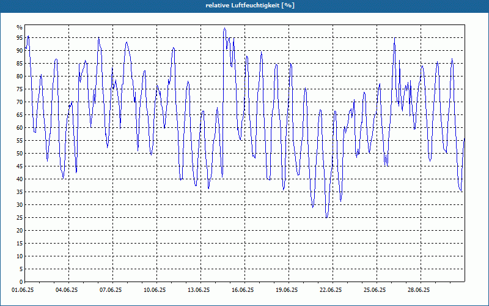The height and width of the screenshot is (306, 489).
Task: Click the y-axis value 60
Action: tap(20, 128)
